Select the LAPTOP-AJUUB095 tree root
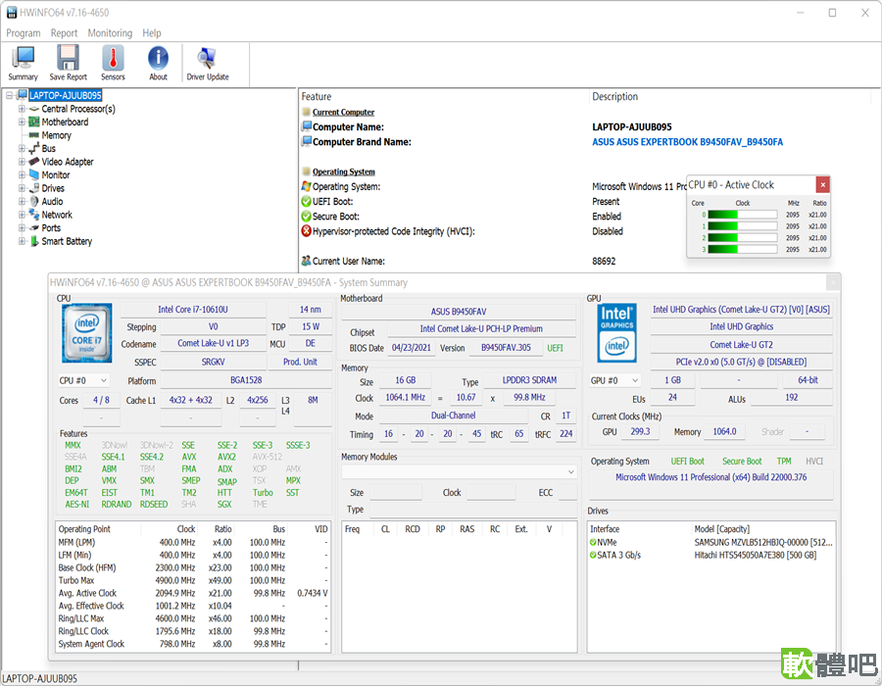 66,96
